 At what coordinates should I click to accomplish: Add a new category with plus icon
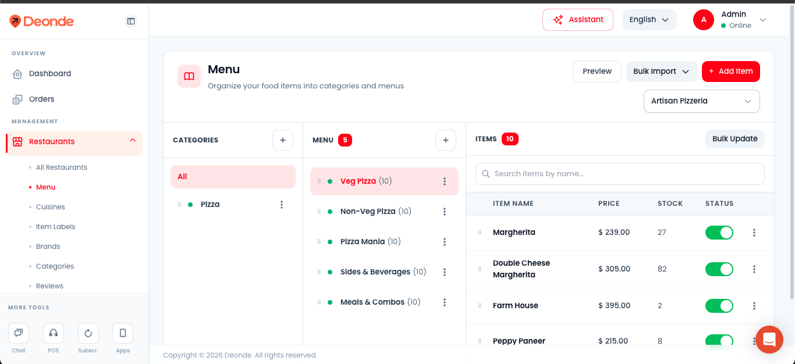point(283,140)
